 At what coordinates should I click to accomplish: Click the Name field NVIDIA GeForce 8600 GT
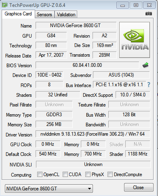tap(76, 26)
